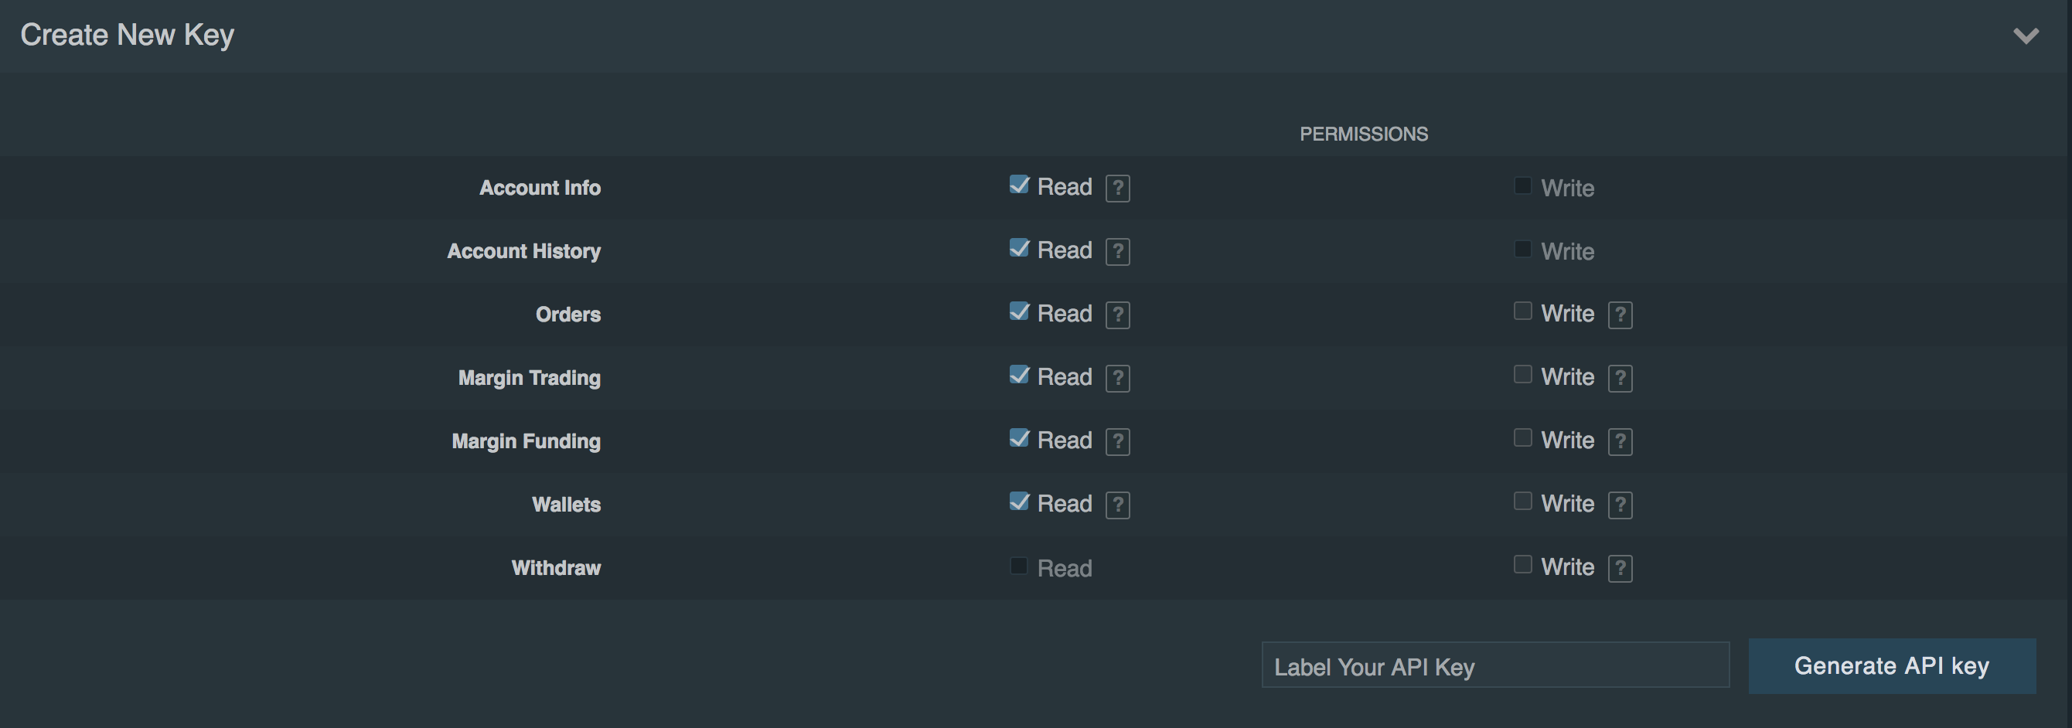Screen dimensions: 2072x728
Task: Uncheck the Account Info Read checkbox
Action: tap(1019, 185)
